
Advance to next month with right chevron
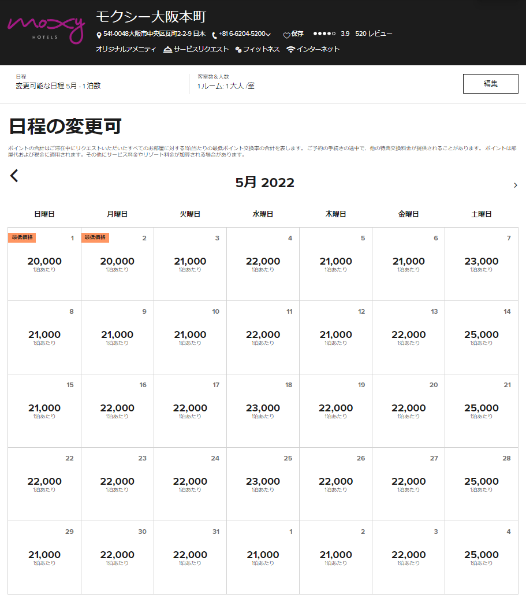pos(515,185)
